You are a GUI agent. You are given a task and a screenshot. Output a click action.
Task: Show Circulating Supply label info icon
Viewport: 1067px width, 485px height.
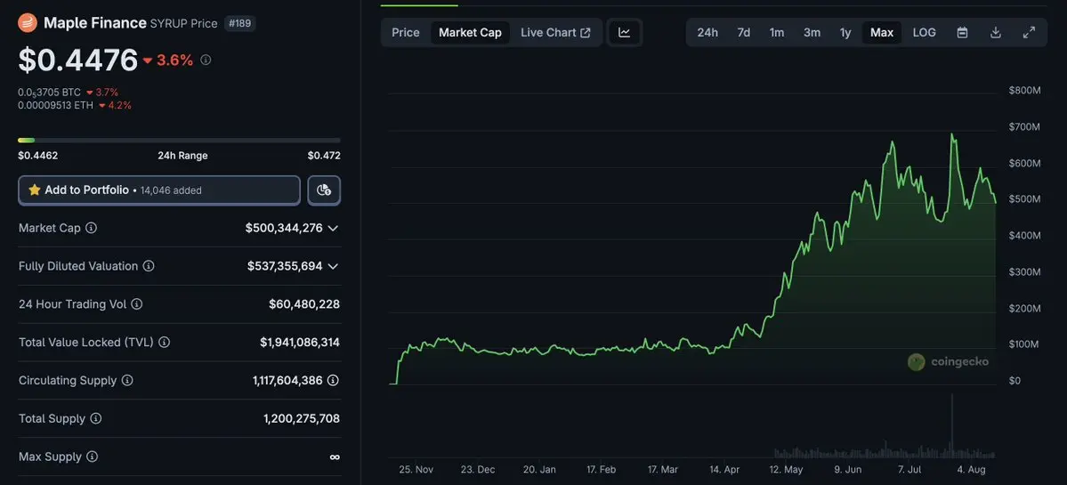tap(127, 380)
